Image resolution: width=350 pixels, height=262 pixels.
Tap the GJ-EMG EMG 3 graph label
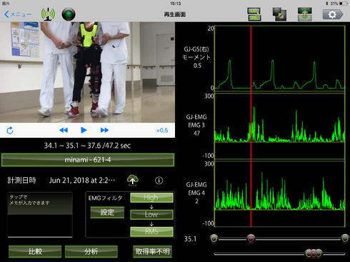coord(196,125)
